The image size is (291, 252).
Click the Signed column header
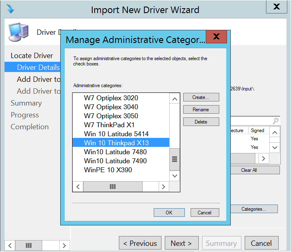259,130
